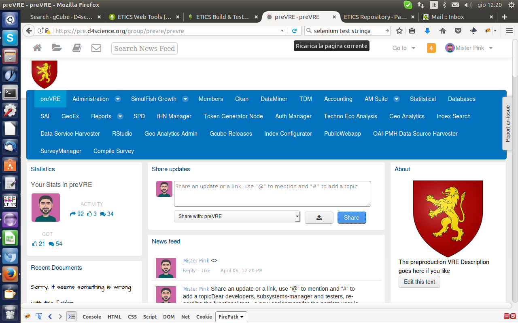Viewport: 518px width, 323px height.
Task: Open the Firebug Console tab
Action: [x=92, y=317]
